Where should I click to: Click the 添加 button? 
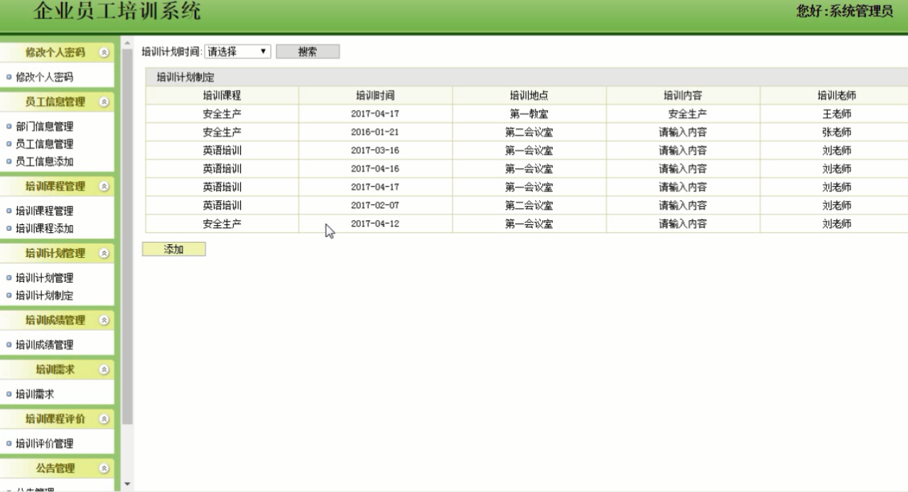point(173,250)
